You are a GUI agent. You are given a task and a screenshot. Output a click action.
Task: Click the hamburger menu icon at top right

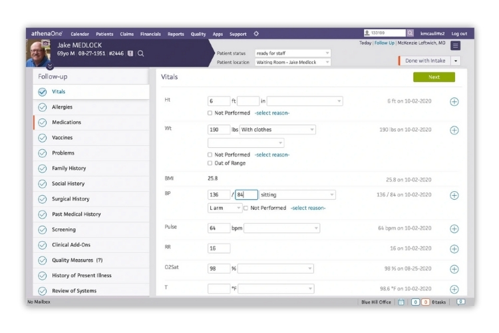point(455,45)
